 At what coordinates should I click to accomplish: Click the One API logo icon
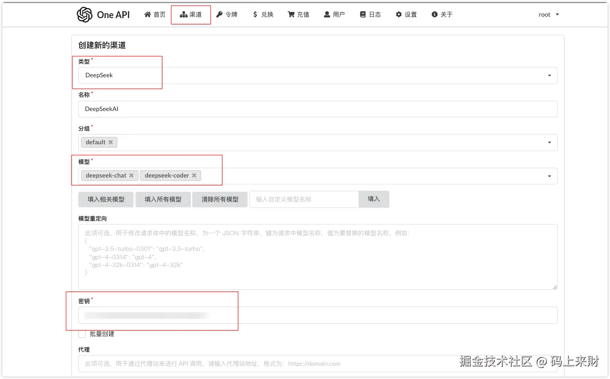(85, 15)
